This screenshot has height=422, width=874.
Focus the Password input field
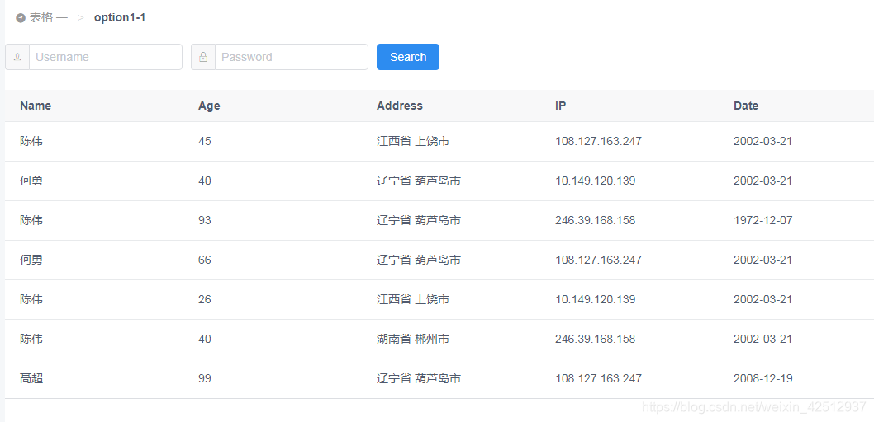292,57
